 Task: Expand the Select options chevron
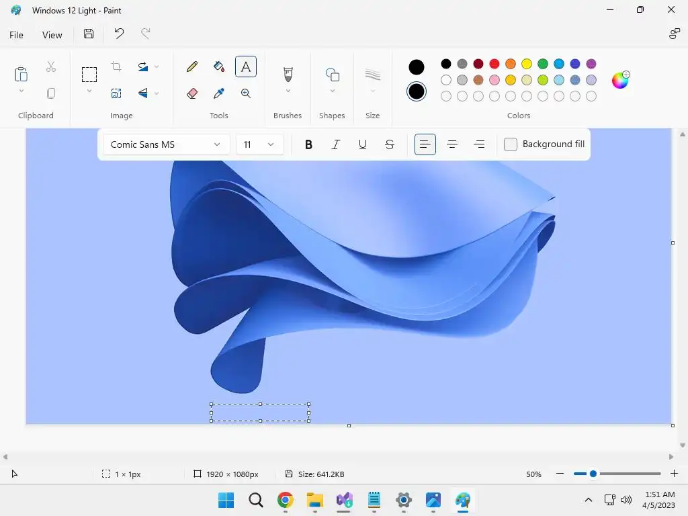[89, 91]
